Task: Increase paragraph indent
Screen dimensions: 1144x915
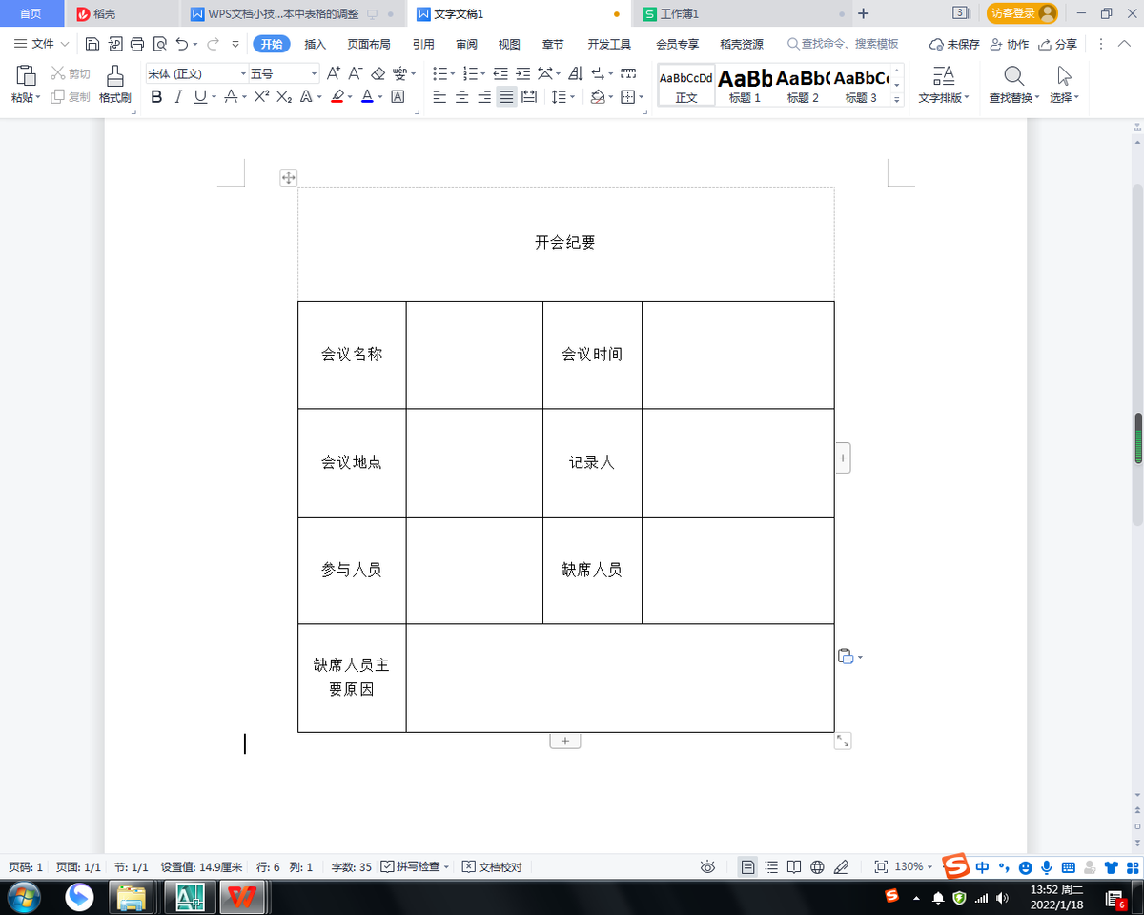Action: point(523,73)
